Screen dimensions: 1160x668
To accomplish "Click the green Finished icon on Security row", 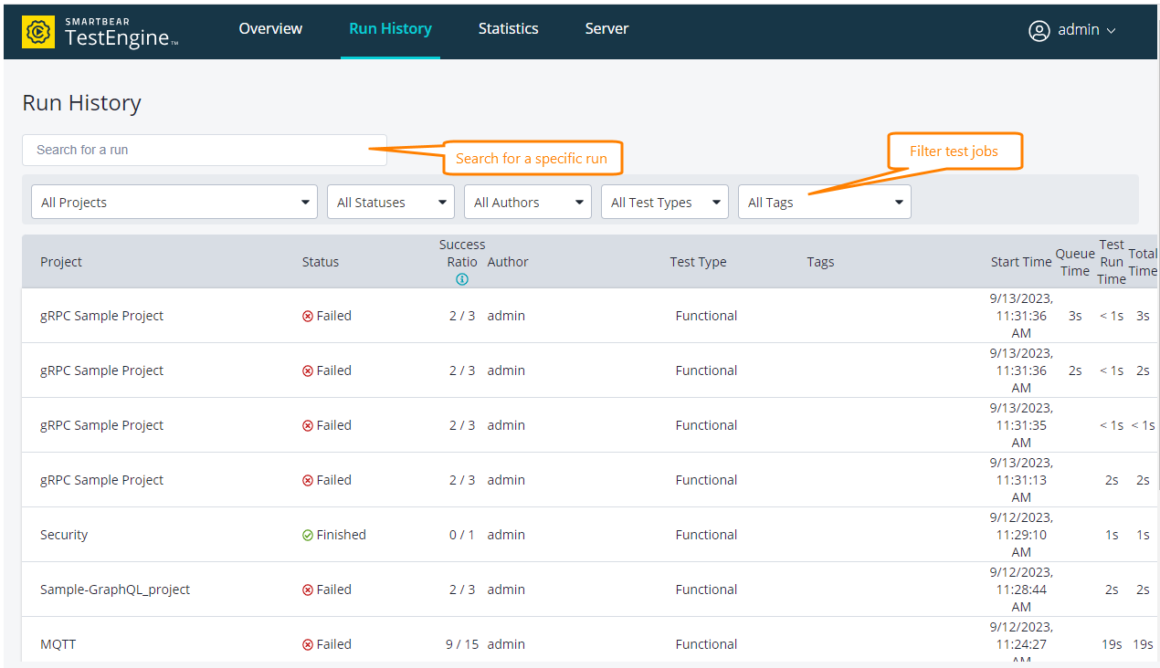I will pyautogui.click(x=307, y=534).
